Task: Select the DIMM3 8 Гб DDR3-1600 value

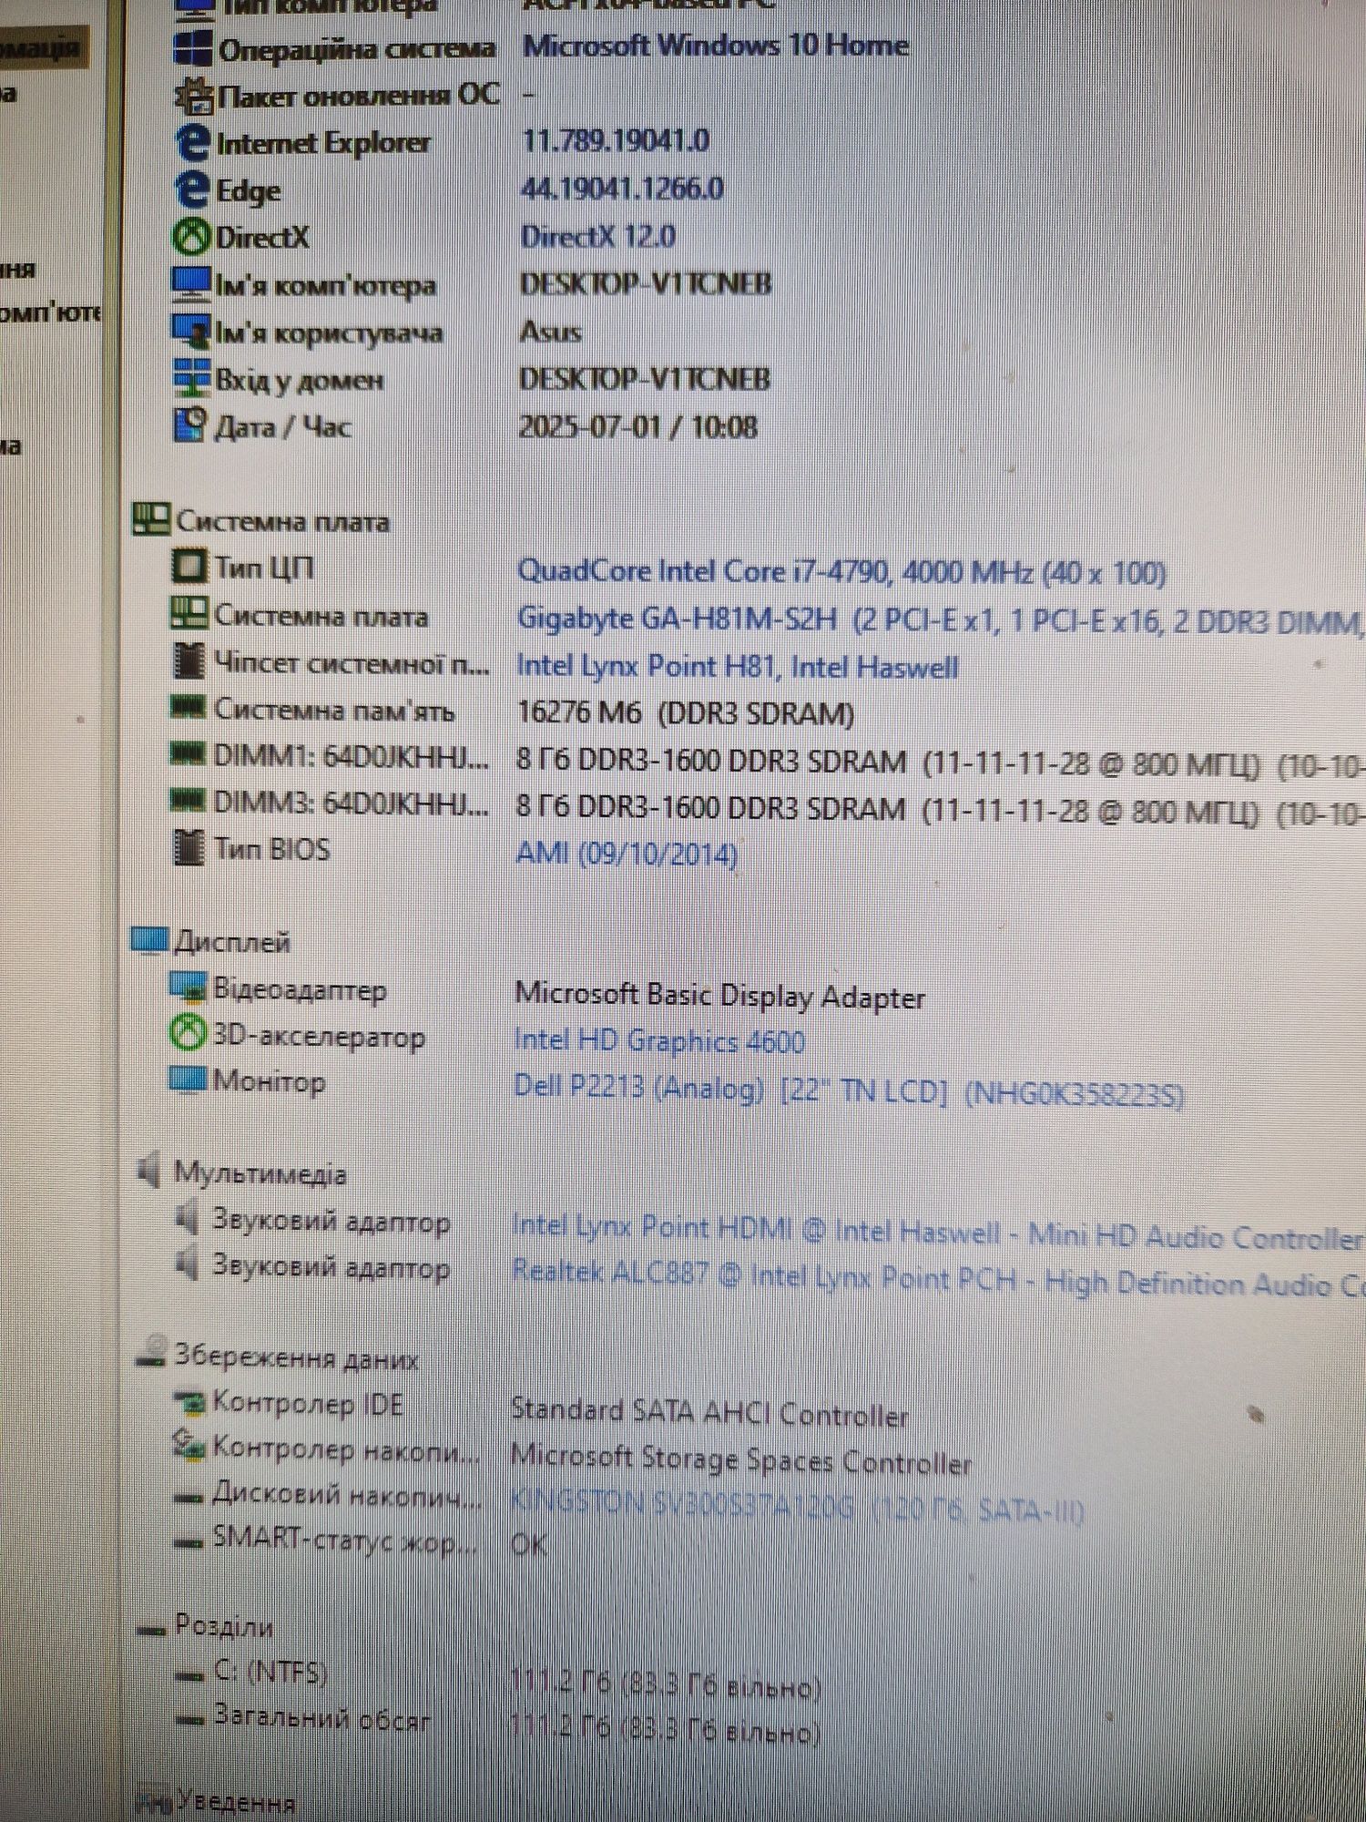Action: click(x=941, y=810)
